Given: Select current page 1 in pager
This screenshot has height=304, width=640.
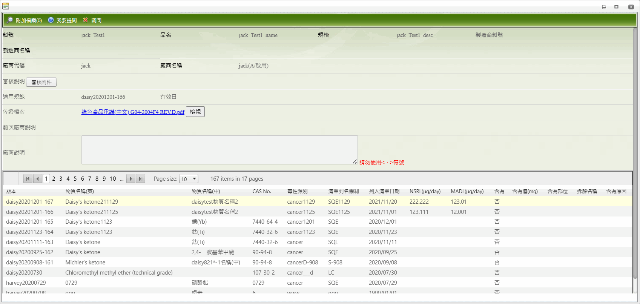Looking at the screenshot, I should tap(46, 179).
